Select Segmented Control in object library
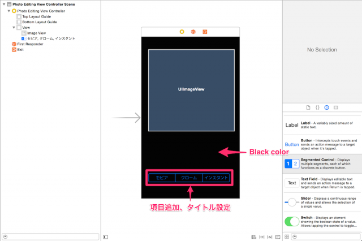 (x=322, y=163)
